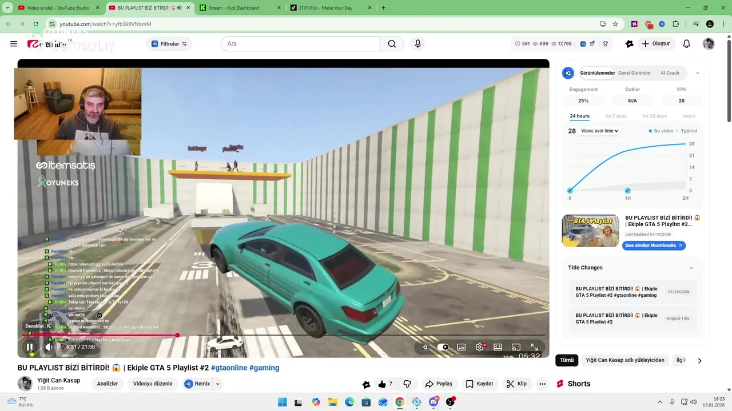Open File Explorer from the taskbar
The image size is (732, 411).
(333, 402)
